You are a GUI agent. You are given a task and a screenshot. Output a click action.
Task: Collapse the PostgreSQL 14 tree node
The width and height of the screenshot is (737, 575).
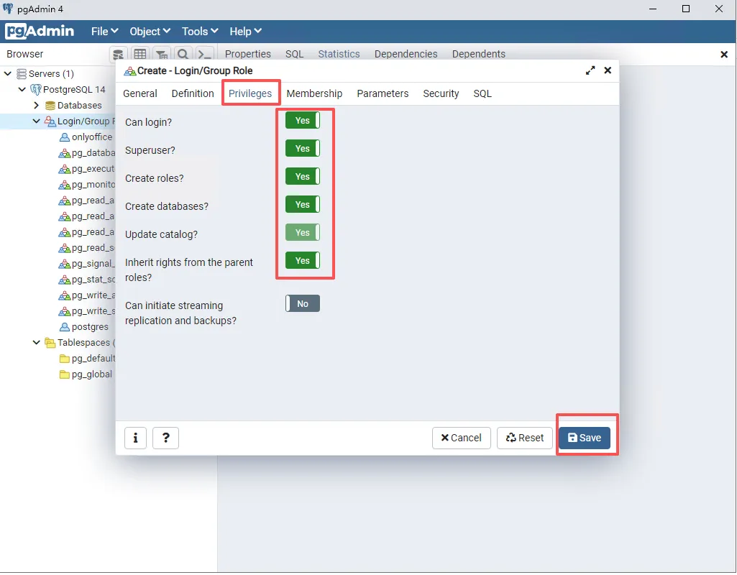22,89
